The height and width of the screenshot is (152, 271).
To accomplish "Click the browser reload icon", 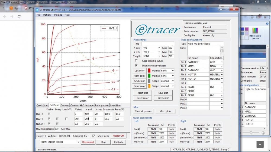I will 19,16.
